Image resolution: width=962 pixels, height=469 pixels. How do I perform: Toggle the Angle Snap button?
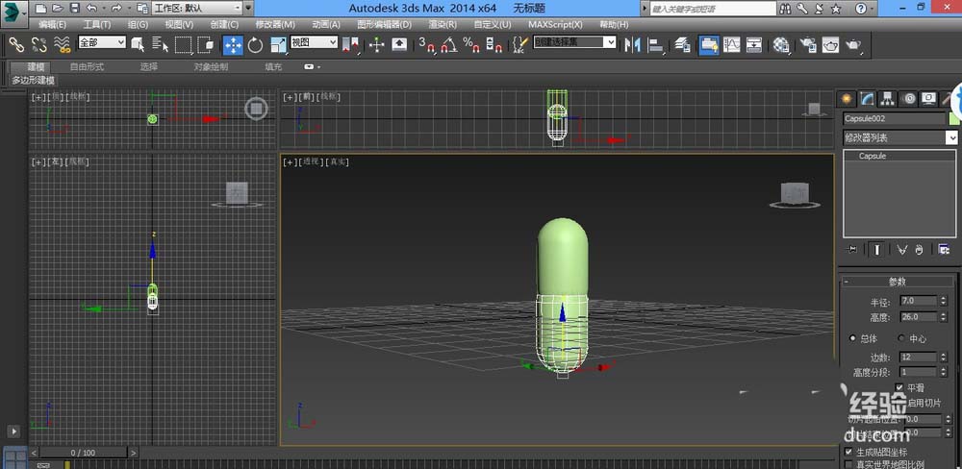449,45
